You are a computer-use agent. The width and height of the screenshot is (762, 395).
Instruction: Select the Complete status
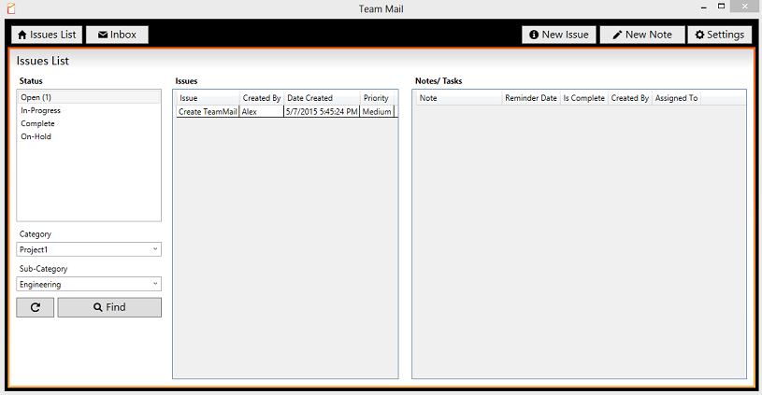tap(89, 123)
